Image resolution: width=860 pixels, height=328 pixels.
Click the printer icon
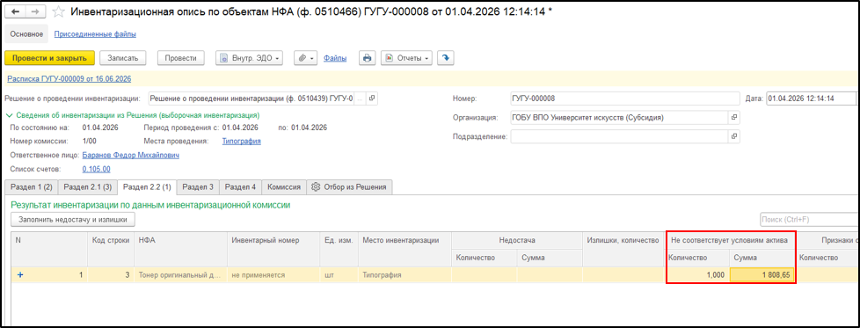368,58
